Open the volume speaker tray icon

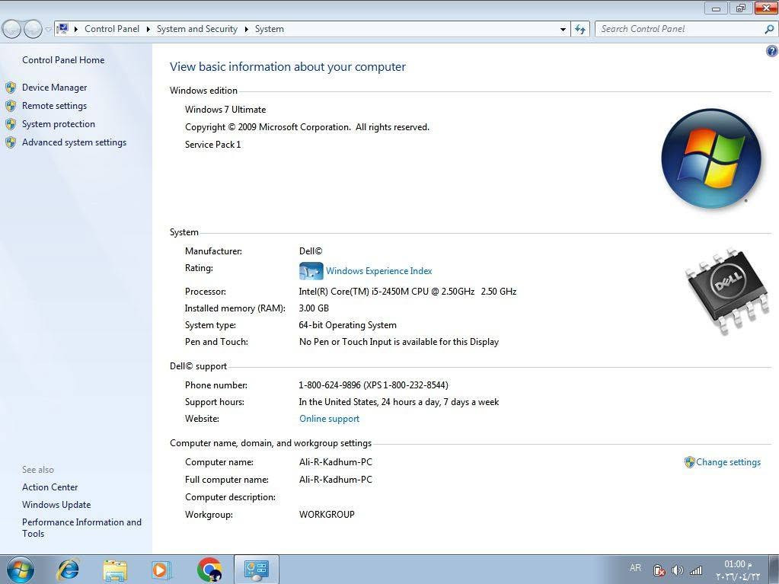677,570
